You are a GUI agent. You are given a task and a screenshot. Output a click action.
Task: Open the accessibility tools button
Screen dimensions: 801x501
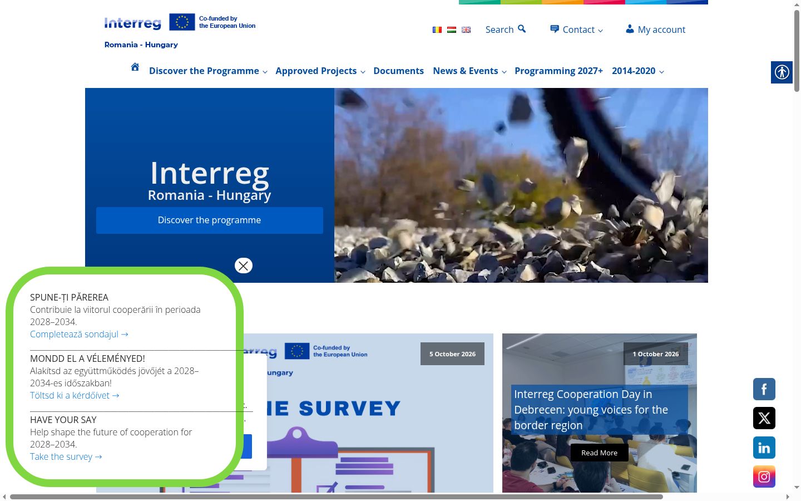coord(782,72)
